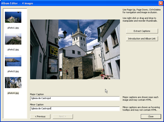The image size is (164, 122).
Task: Click empty space below thumbnails in list
Action: [15, 107]
